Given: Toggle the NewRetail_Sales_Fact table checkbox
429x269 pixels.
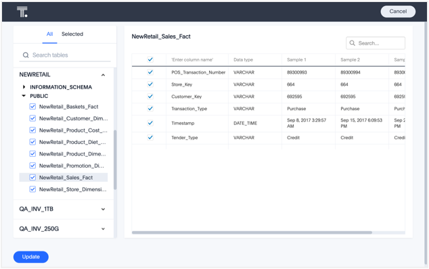Looking at the screenshot, I should [32, 178].
